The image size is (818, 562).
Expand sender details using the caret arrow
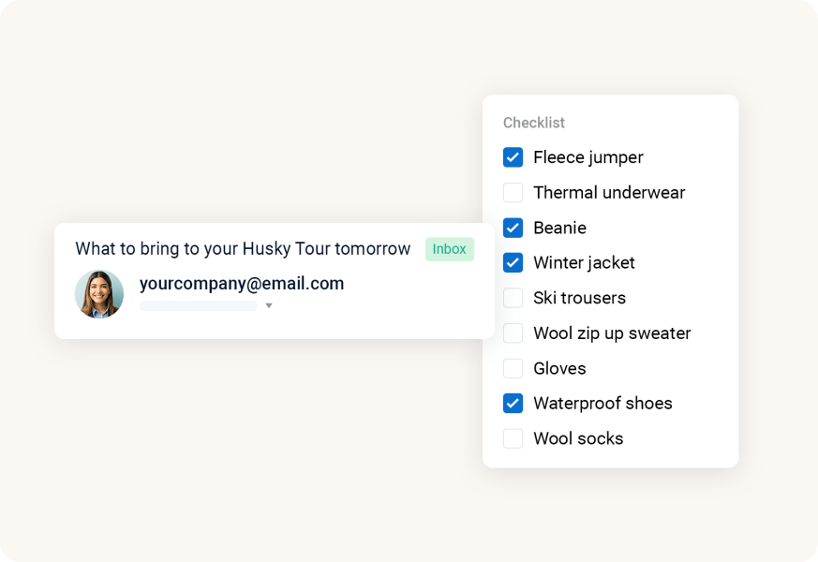tap(269, 304)
